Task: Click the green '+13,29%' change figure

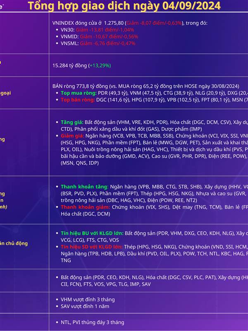Action: click(100, 66)
